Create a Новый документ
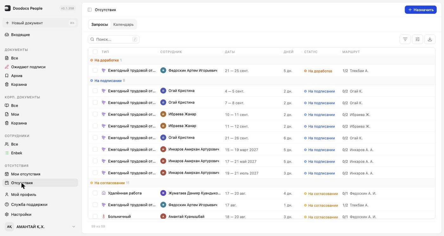The width and height of the screenshot is (444, 236). point(40,23)
